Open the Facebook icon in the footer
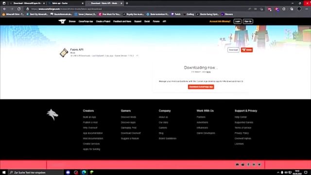 point(248,164)
